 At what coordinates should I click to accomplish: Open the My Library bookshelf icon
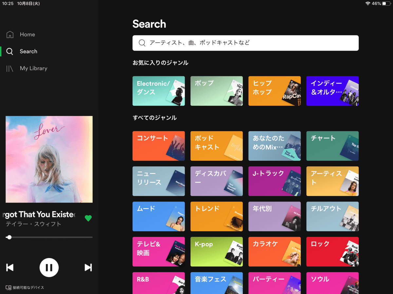(x=10, y=68)
